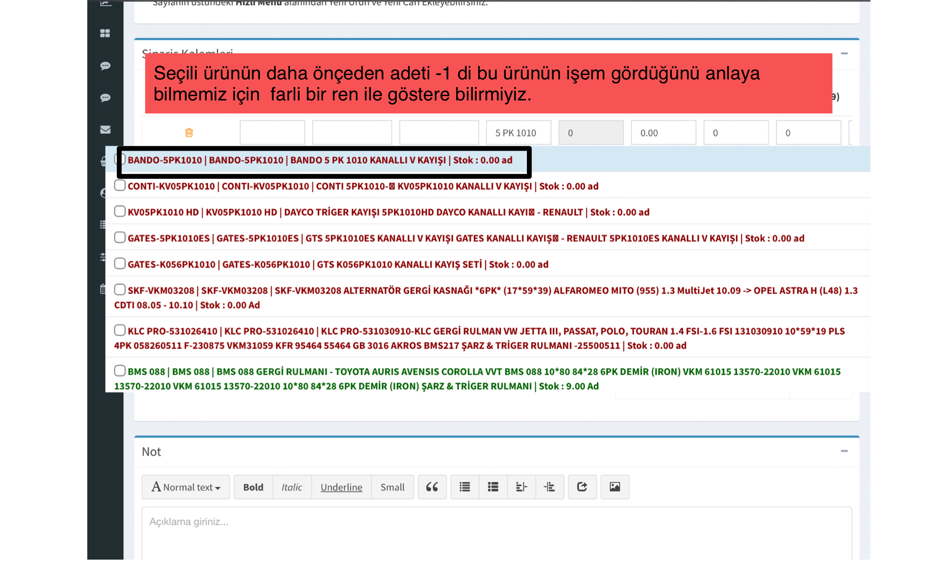Screen dimensions: 937x582
Task: Tick the GATES-K056PK1010 checkbox
Action: pos(120,264)
